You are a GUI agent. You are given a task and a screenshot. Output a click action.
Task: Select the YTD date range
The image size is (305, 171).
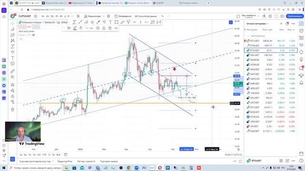click(44, 155)
